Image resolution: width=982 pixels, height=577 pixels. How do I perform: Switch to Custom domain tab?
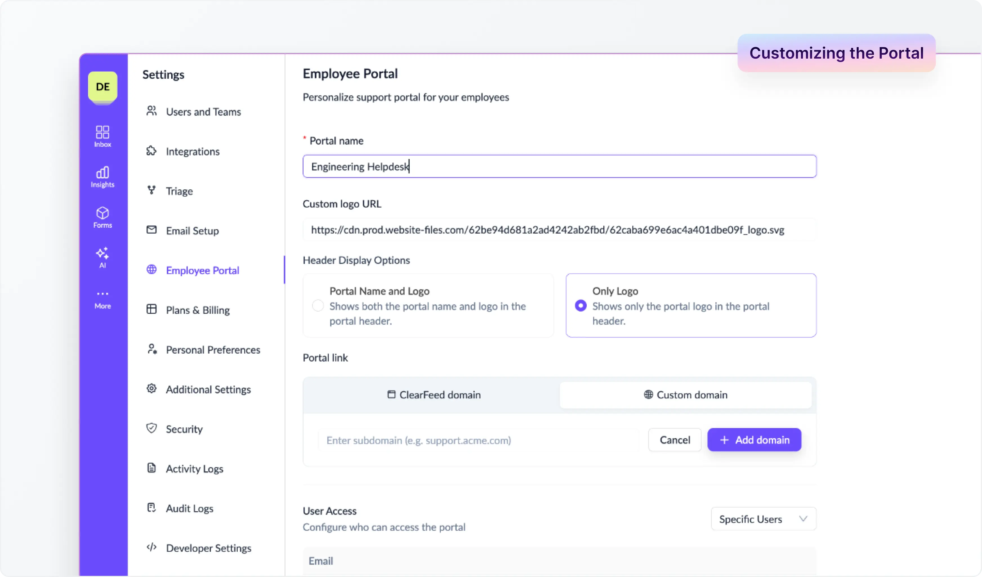(686, 395)
